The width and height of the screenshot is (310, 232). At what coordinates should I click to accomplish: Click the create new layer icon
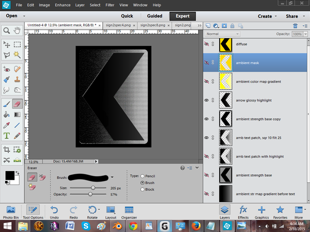tap(209, 25)
